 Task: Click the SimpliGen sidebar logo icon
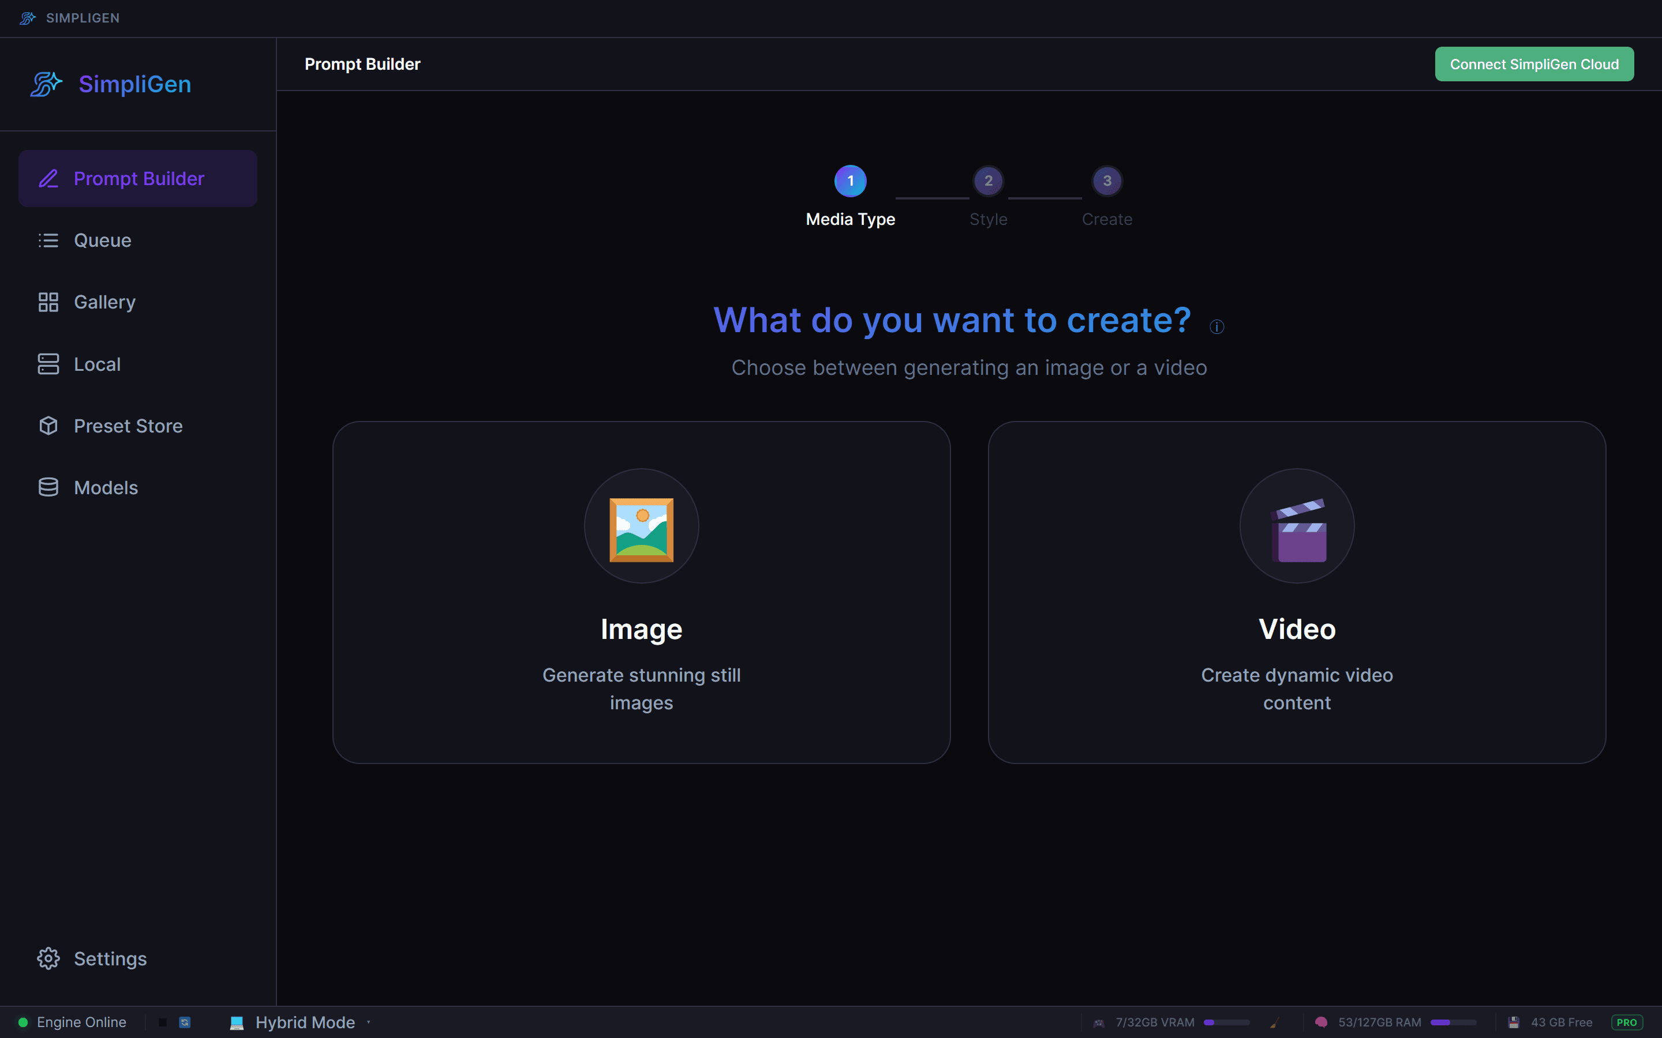[x=46, y=84]
